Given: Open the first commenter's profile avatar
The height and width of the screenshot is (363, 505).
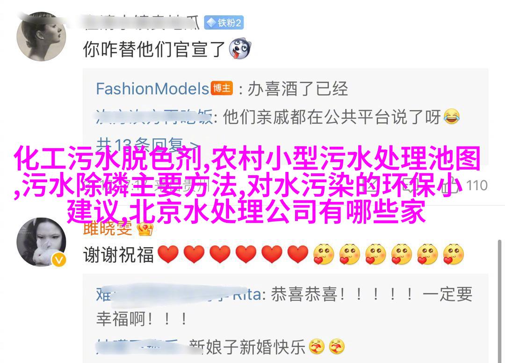Looking at the screenshot, I should pos(41,36).
